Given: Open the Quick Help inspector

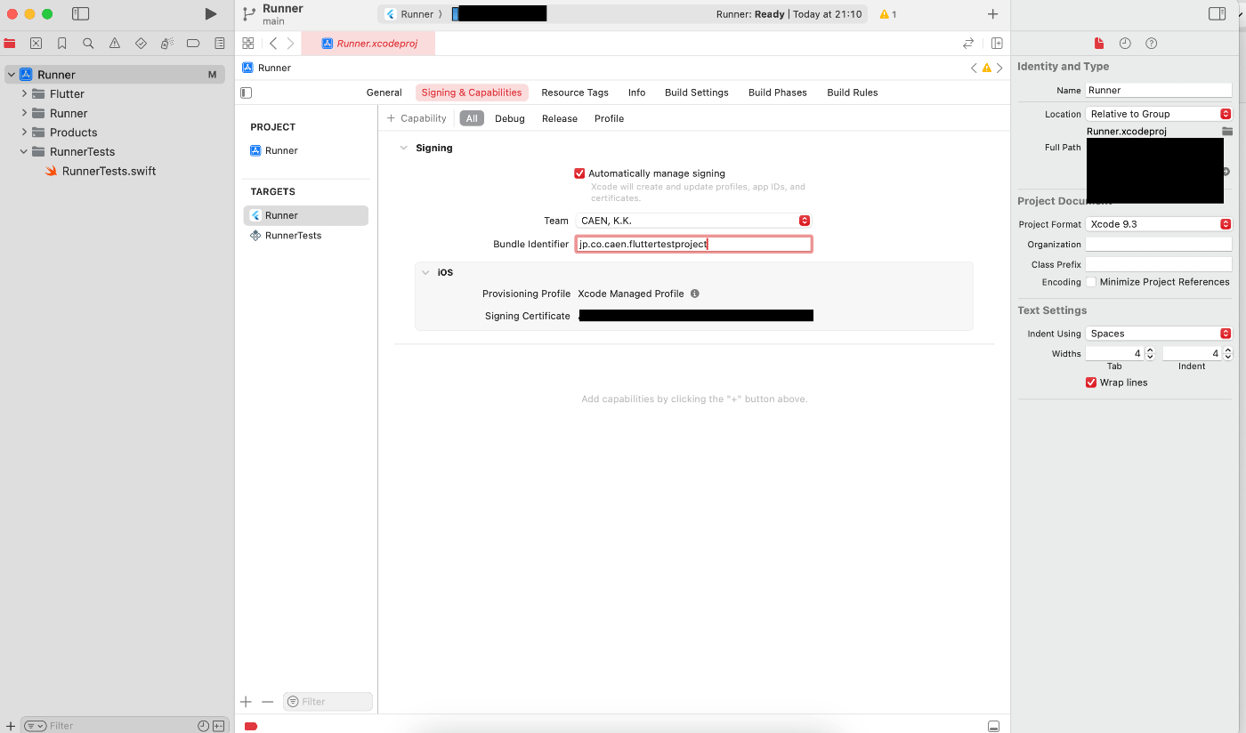Looking at the screenshot, I should (1151, 43).
